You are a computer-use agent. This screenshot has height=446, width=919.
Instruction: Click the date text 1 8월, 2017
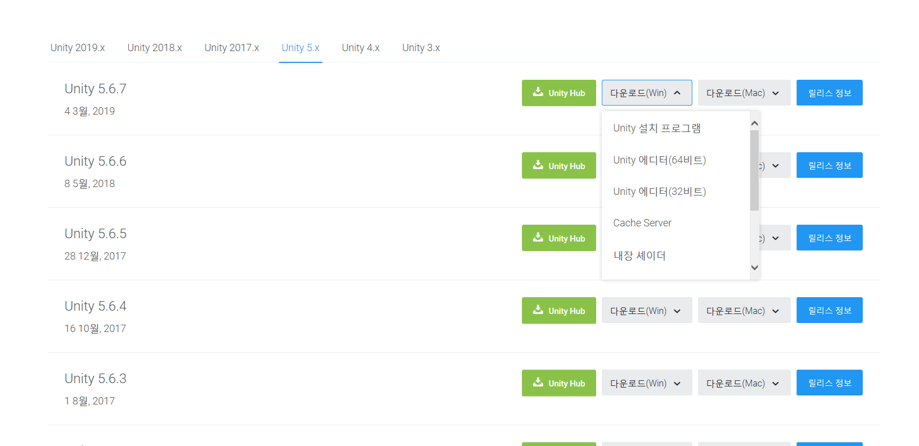click(89, 401)
